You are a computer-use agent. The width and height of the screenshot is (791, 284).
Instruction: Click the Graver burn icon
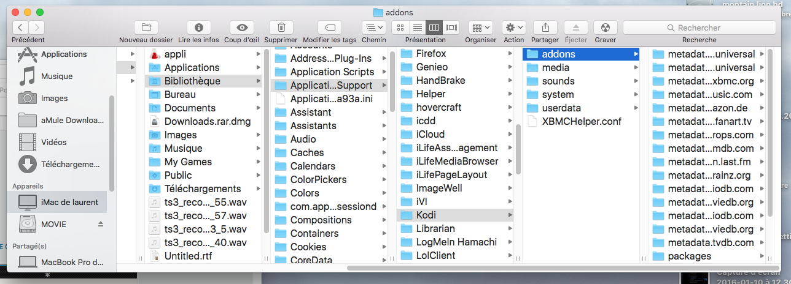pyautogui.click(x=605, y=28)
